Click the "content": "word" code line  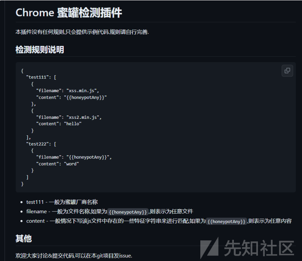pos(57,164)
